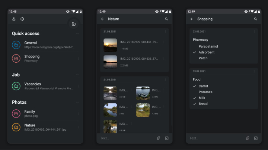Screen dimensions: 268x150
Task: Open three-dot menu on the Pharmacy note
Action: 255,32
